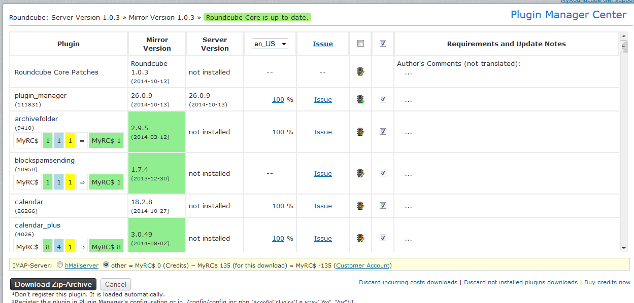Click the green '1.7.4' mirror version cell
The height and width of the screenshot is (303, 634).
pos(157,173)
